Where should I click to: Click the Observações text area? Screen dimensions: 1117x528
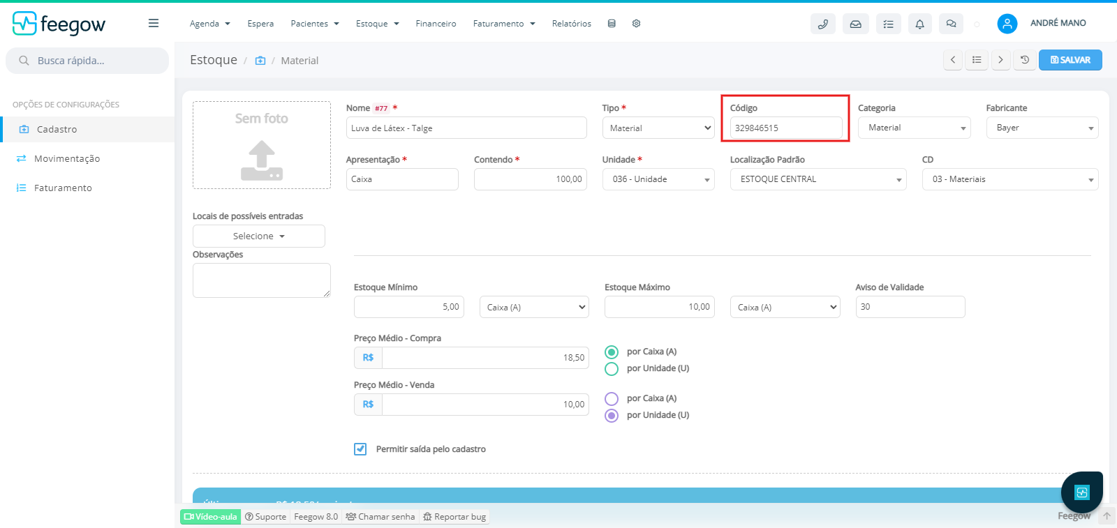coord(262,280)
